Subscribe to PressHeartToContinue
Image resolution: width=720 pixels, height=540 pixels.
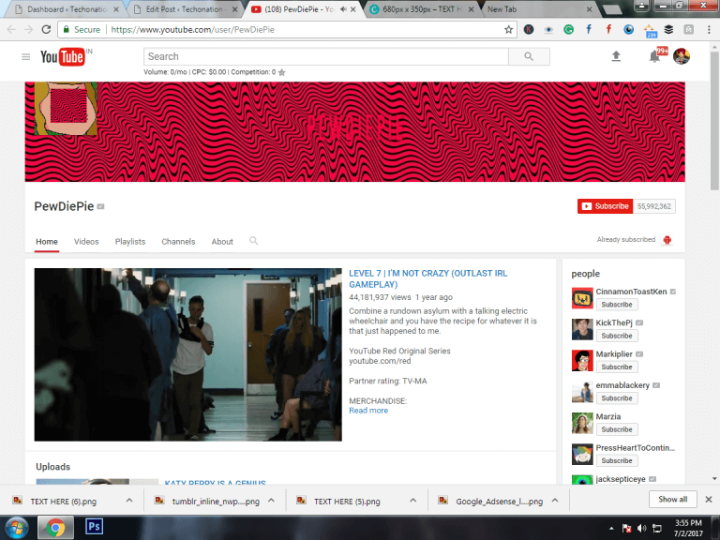click(617, 460)
